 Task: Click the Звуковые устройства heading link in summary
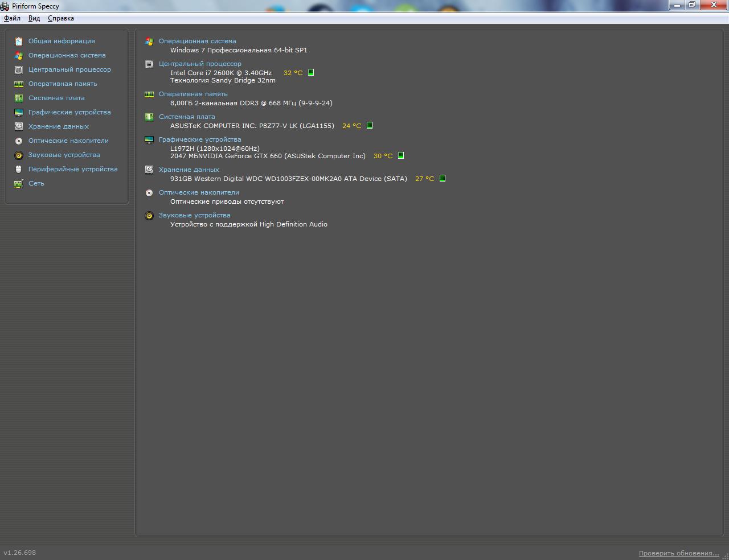click(195, 215)
